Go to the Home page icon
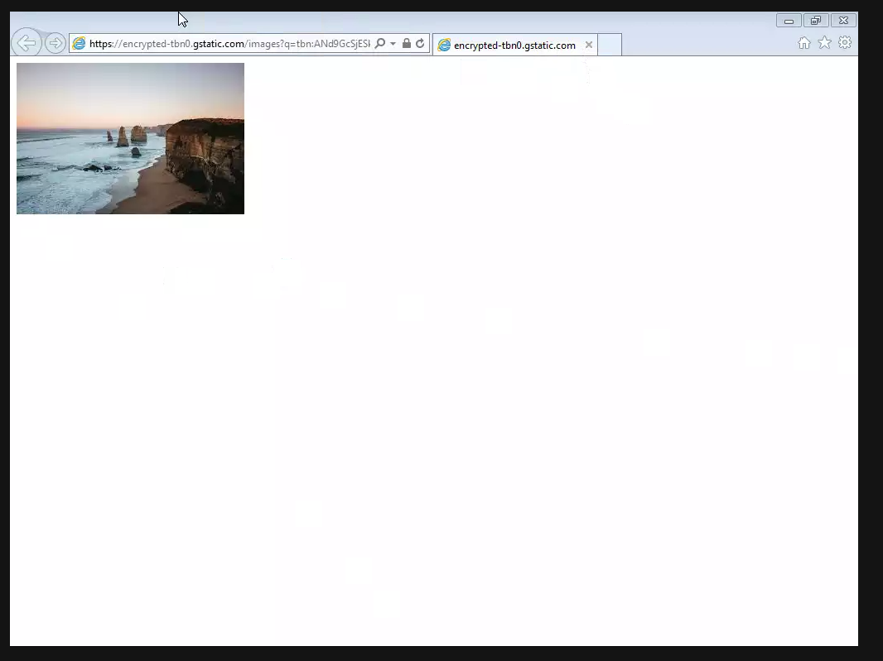This screenshot has height=661, width=883. click(804, 43)
